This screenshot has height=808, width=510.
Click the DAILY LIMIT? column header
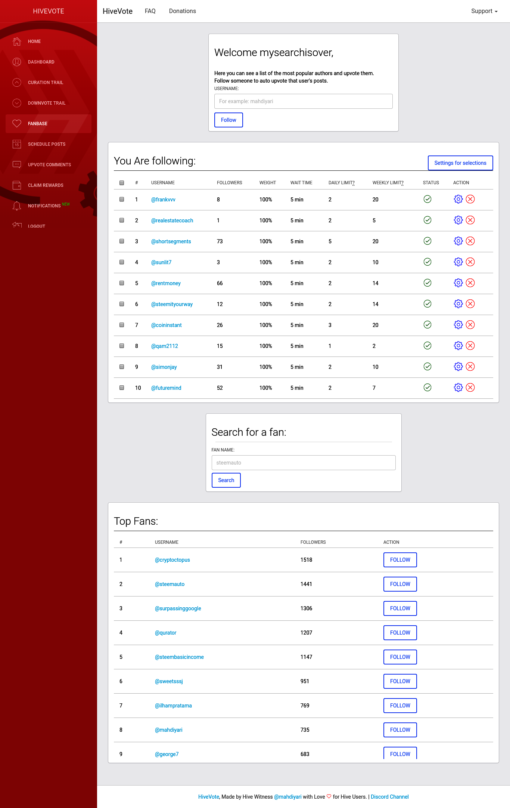click(x=342, y=183)
